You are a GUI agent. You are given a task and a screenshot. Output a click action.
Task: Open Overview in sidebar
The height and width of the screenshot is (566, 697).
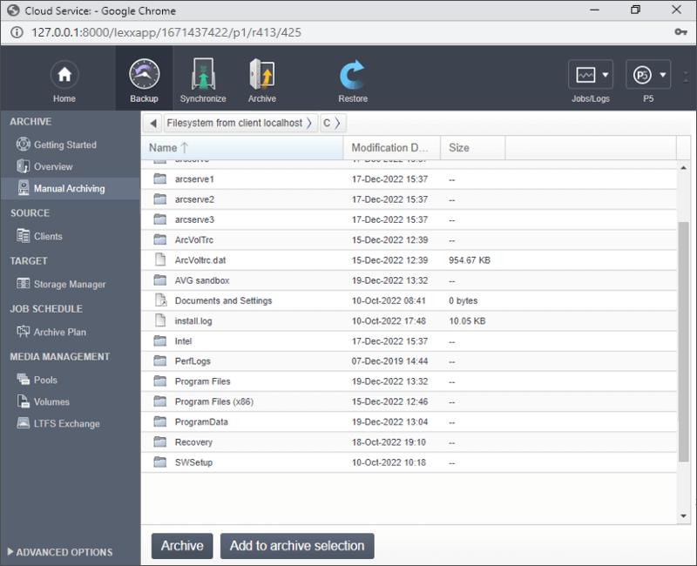pos(53,166)
